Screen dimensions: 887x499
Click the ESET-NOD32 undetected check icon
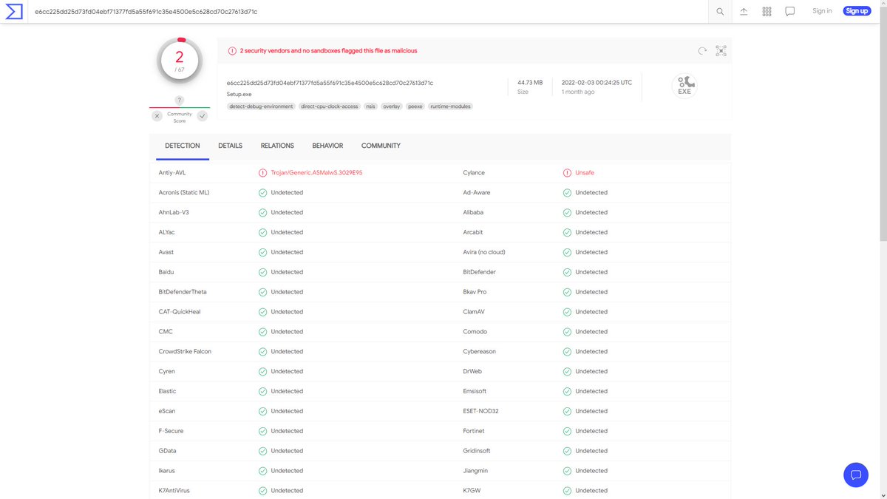(567, 411)
